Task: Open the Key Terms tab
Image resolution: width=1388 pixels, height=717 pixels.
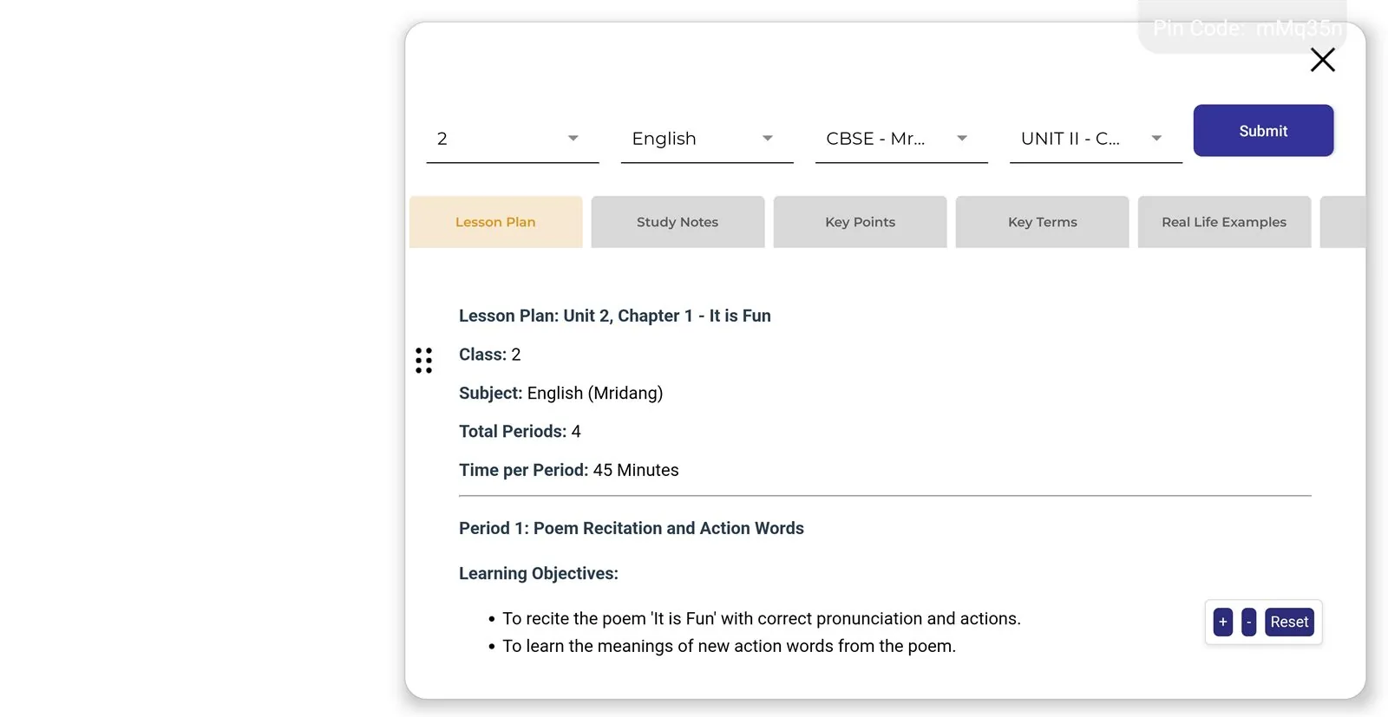Action: click(x=1042, y=222)
